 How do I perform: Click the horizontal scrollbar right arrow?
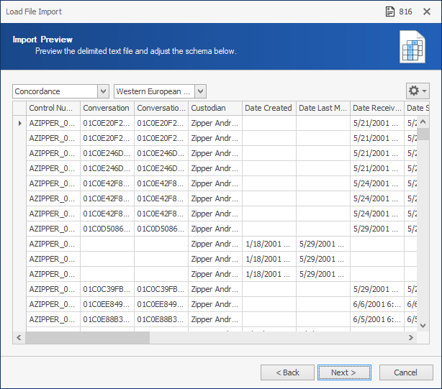pyautogui.click(x=411, y=337)
